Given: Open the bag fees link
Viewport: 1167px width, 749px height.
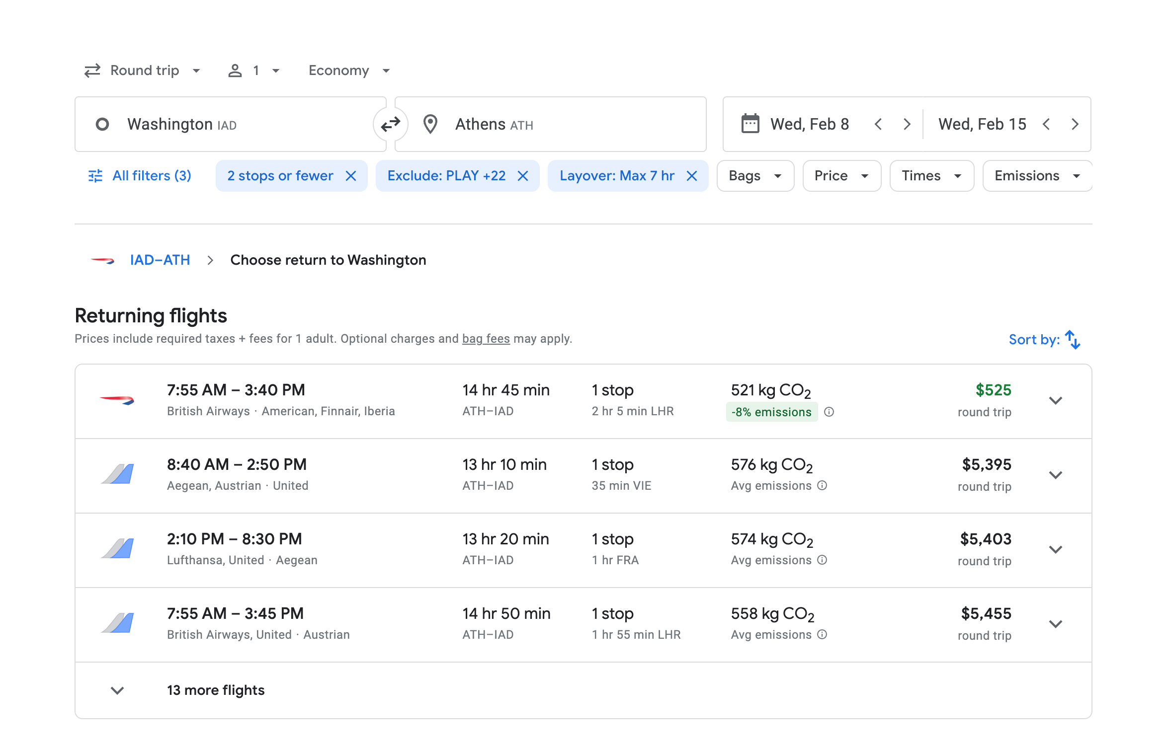Looking at the screenshot, I should (486, 339).
